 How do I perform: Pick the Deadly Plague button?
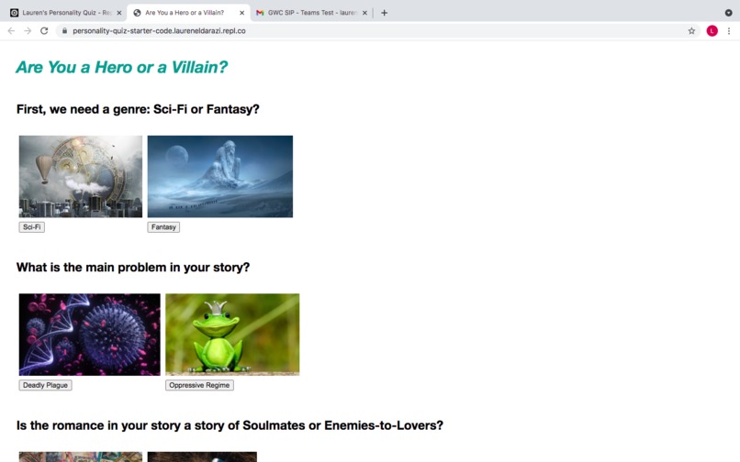tap(45, 385)
